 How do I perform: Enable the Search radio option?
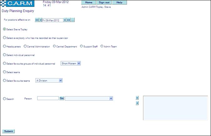pyautogui.click(x=4, y=99)
